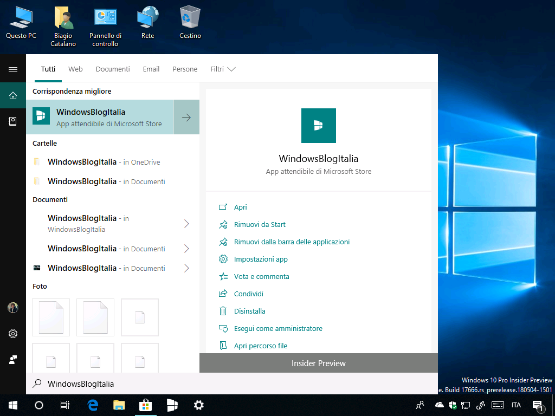Open WindowsBlogItalia folder in OneDrive
The width and height of the screenshot is (555, 416).
coord(113,162)
